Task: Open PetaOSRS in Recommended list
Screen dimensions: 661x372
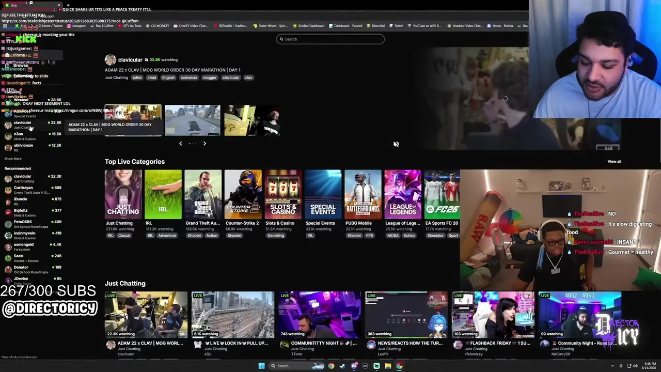Action: (33, 224)
